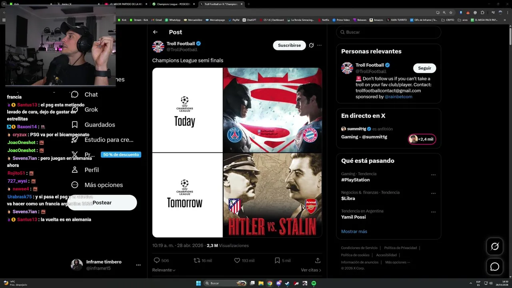Screen dimensions: 512x288
Task: Bookmark this page with star icon
Action: pyautogui.click(x=450, y=12)
